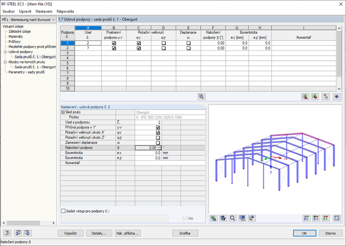Viewport: 346px width, 246px height.
Task: Click the Excel export icon
Action: point(305,97)
